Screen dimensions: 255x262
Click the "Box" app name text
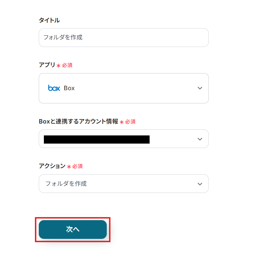tap(69, 88)
